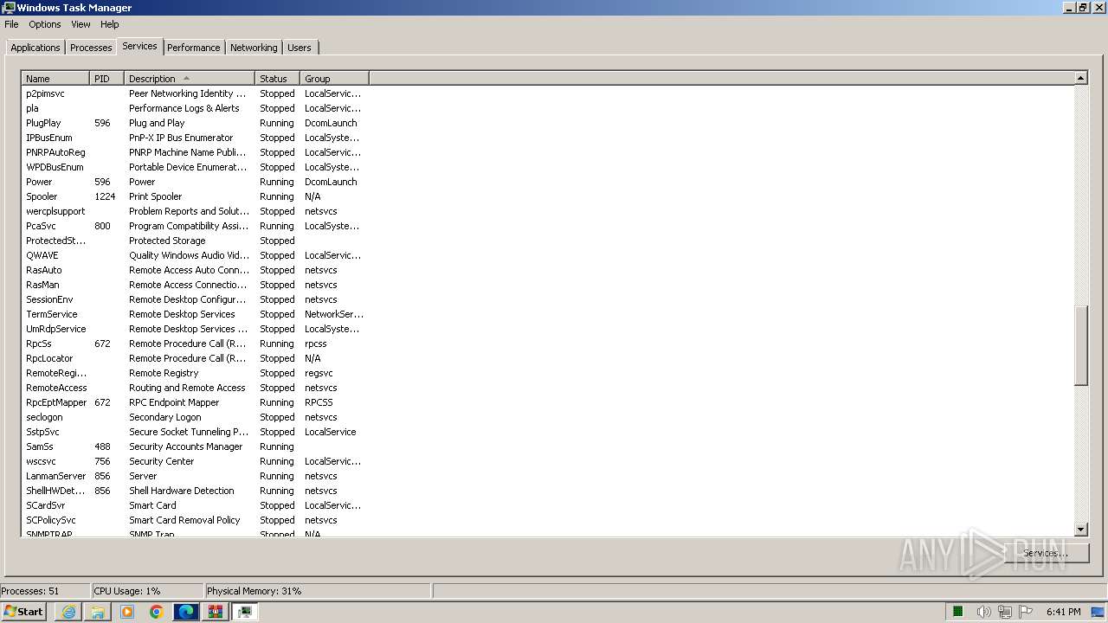Image resolution: width=1108 pixels, height=623 pixels.
Task: Click the Start button
Action: click(x=23, y=612)
